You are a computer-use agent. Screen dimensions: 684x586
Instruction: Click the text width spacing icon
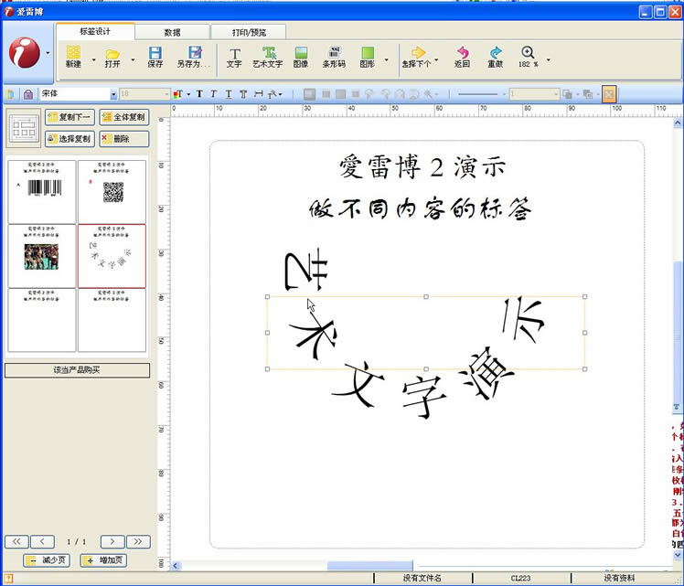click(259, 94)
